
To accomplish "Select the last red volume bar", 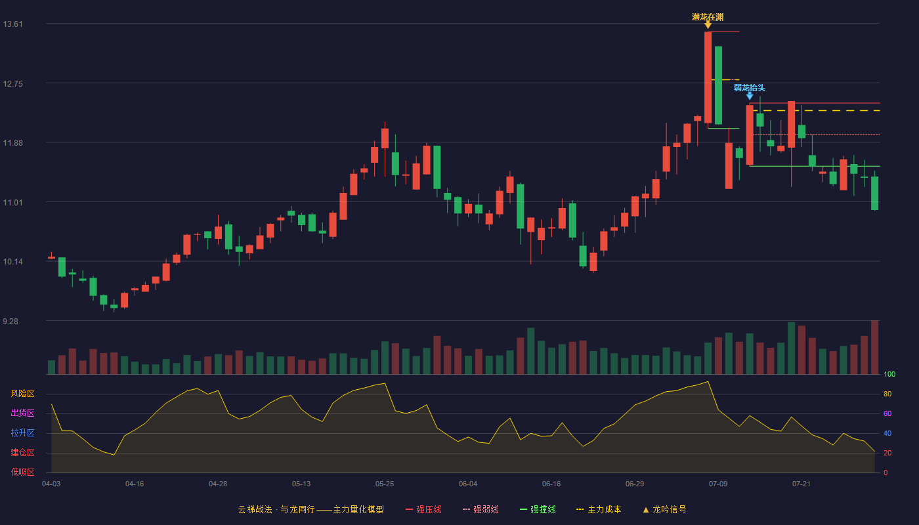I will (x=874, y=347).
